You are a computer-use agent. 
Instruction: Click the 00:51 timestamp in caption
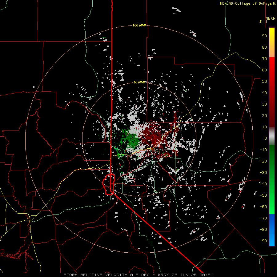206,275
